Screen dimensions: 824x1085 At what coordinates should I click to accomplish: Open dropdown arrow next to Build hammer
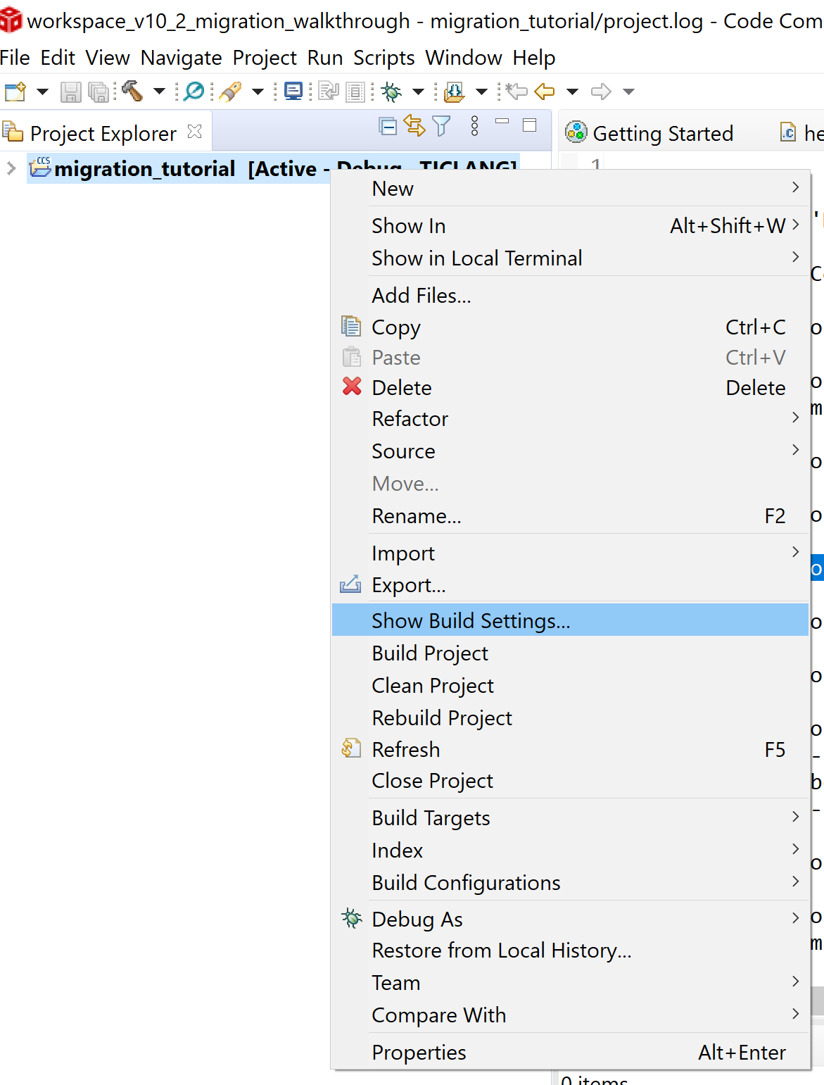click(x=159, y=92)
